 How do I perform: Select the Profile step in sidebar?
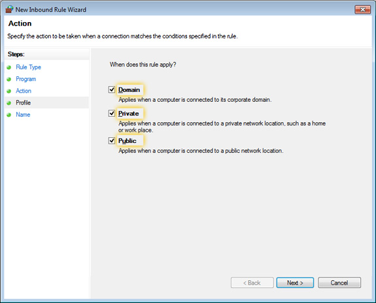pos(24,103)
